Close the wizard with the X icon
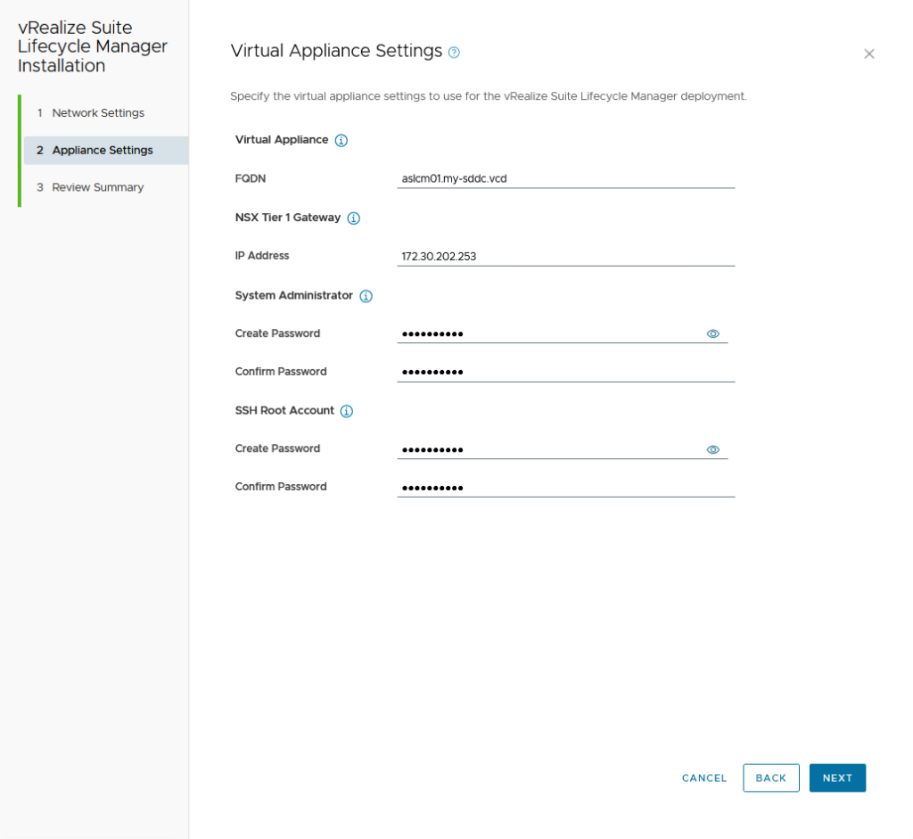The height and width of the screenshot is (839, 913). tap(868, 54)
